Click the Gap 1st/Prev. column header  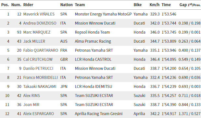(x=190, y=5)
